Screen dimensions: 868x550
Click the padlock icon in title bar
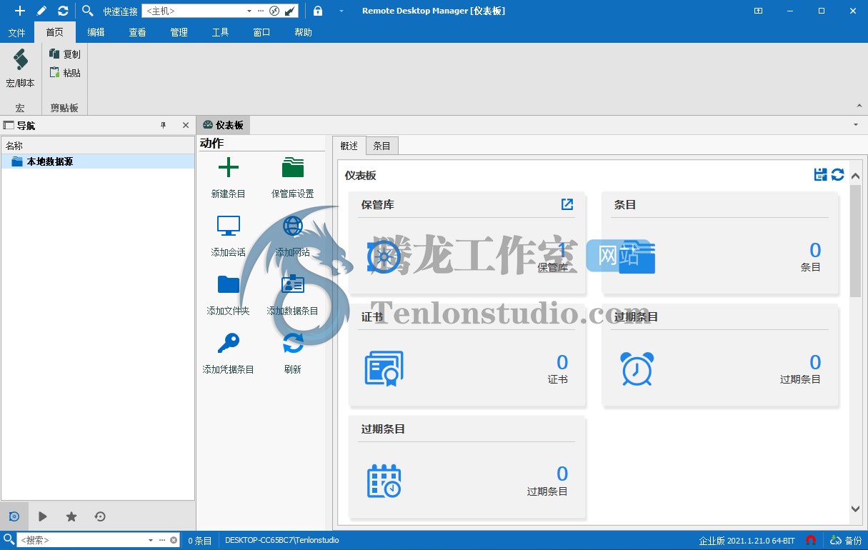(x=318, y=11)
